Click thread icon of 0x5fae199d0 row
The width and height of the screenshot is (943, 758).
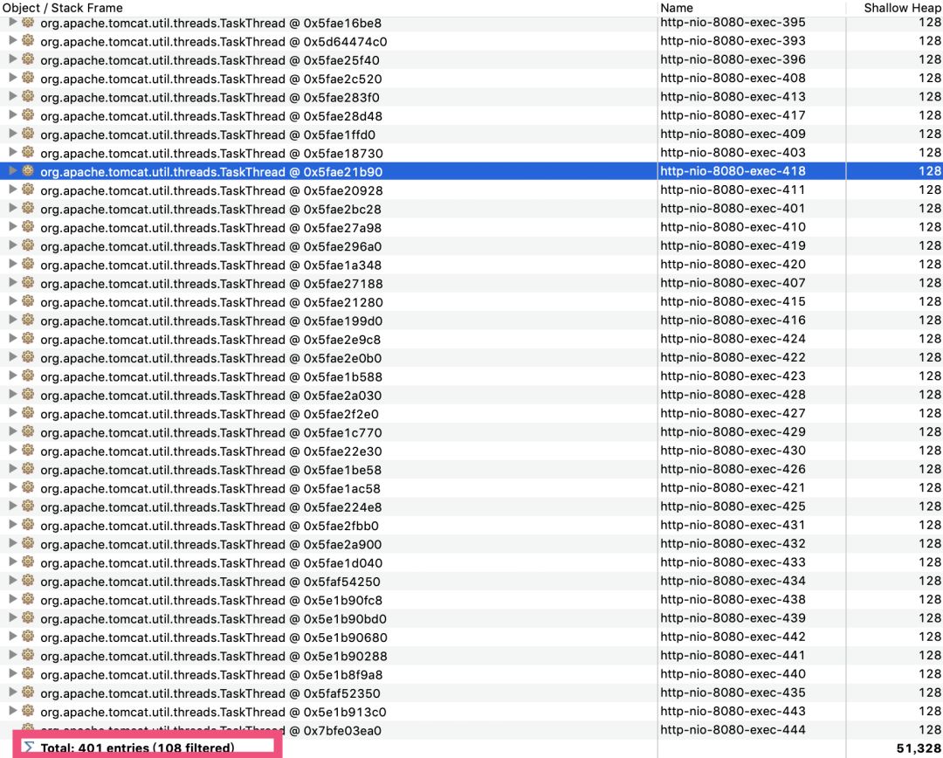[x=28, y=320]
